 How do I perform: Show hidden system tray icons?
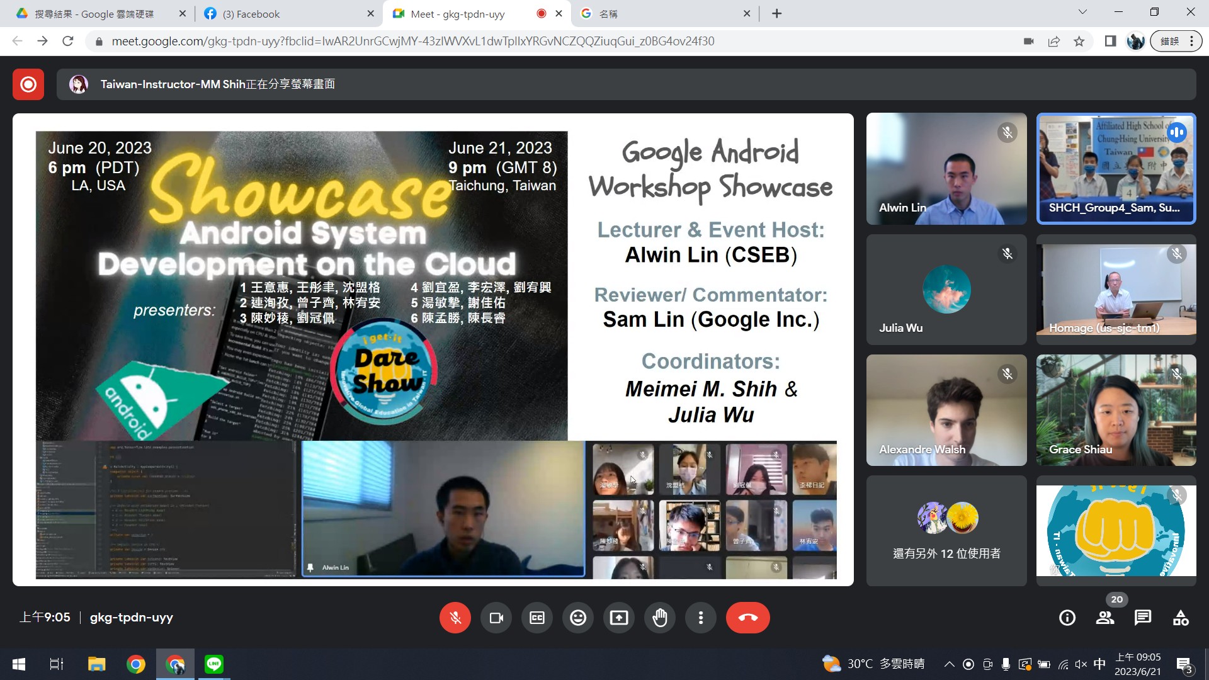coord(950,664)
